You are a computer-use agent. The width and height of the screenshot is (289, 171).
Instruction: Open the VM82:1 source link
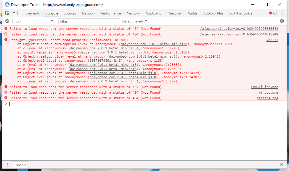point(272,40)
